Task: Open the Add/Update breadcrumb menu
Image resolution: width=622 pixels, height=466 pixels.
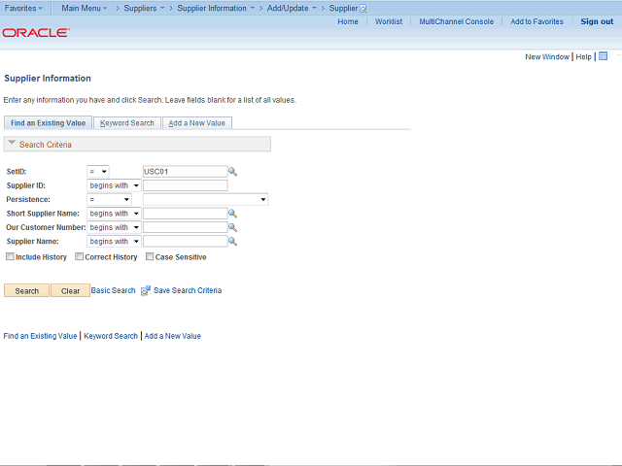Action: pos(292,9)
